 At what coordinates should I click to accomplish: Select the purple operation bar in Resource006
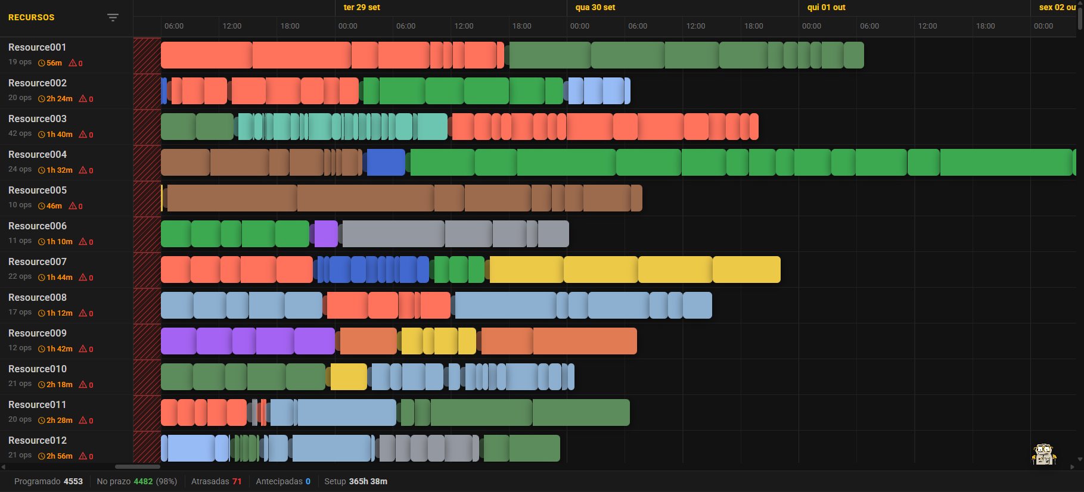[326, 234]
